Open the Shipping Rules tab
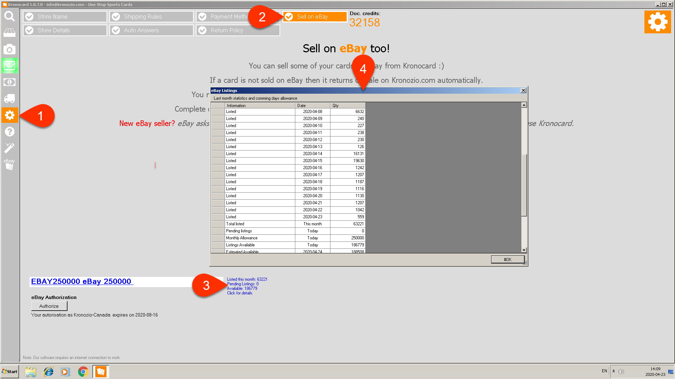This screenshot has height=379, width=675. click(152, 16)
